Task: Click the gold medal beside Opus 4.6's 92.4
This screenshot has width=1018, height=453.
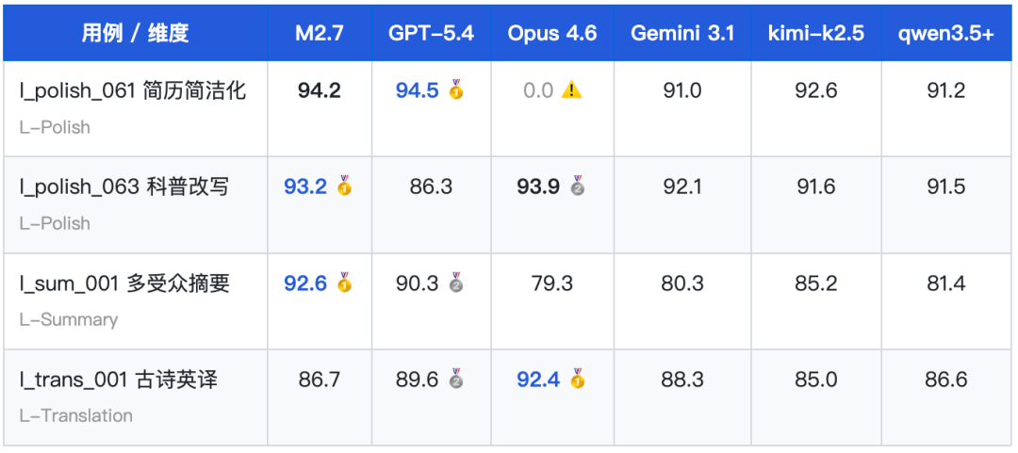Action: click(x=578, y=380)
